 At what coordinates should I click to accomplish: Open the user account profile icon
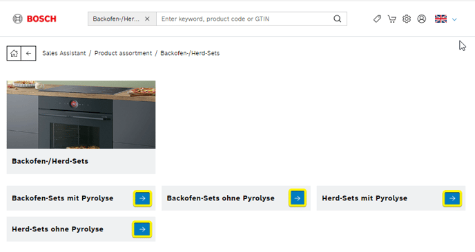[421, 19]
